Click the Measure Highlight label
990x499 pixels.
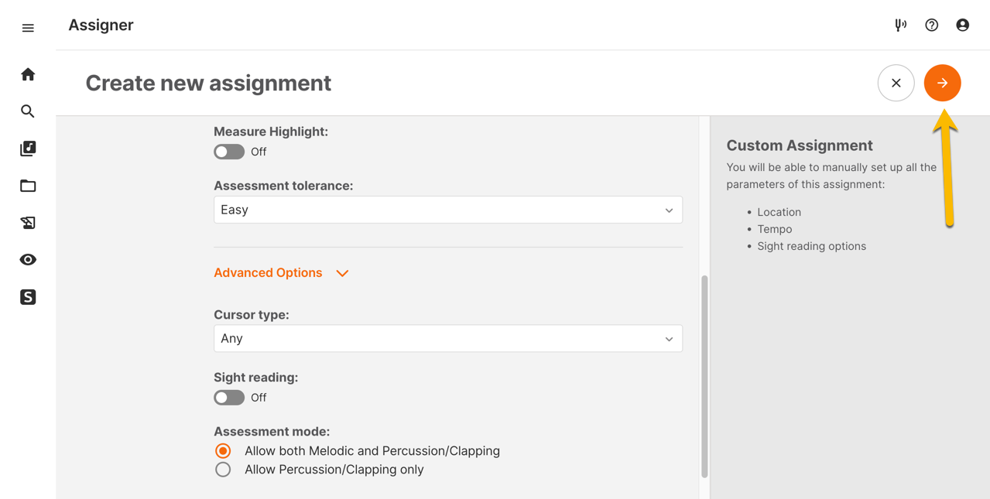click(271, 132)
